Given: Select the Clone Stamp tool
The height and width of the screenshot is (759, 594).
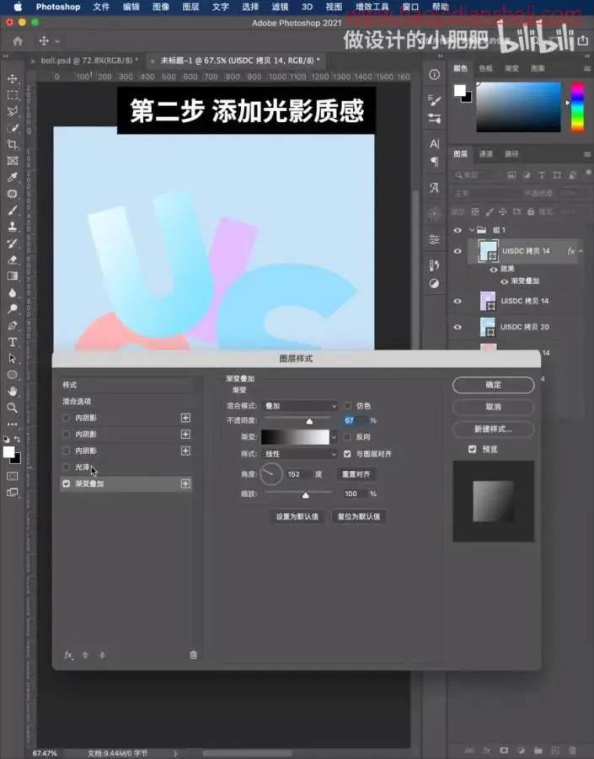Looking at the screenshot, I should coord(13,227).
